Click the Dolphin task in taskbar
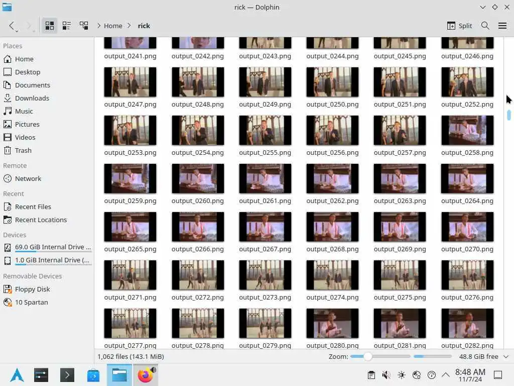Viewport: 514px width, 386px height. click(119, 375)
